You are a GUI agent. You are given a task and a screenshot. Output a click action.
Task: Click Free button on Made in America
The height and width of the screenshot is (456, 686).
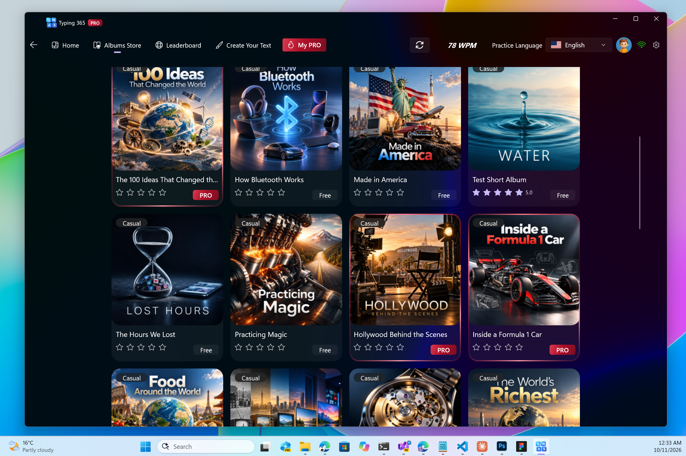click(x=444, y=195)
